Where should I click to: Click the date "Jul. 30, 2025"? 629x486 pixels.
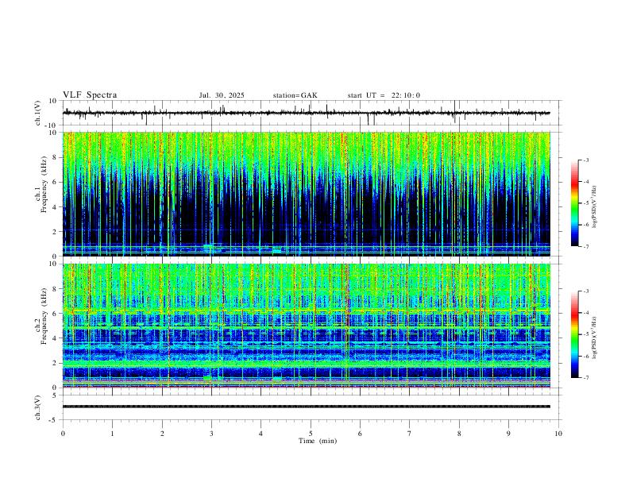pos(222,95)
